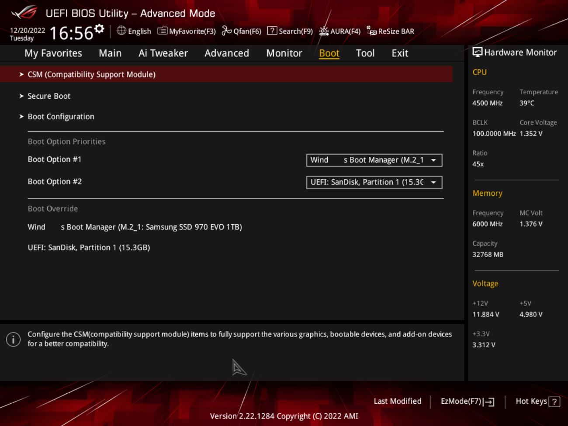Boot override from UEFI SanDisk Partition 1
This screenshot has width=568, height=426.
click(89, 248)
